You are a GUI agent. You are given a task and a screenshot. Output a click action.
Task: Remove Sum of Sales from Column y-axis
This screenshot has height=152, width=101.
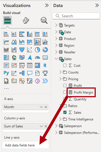[x=46, y=126]
